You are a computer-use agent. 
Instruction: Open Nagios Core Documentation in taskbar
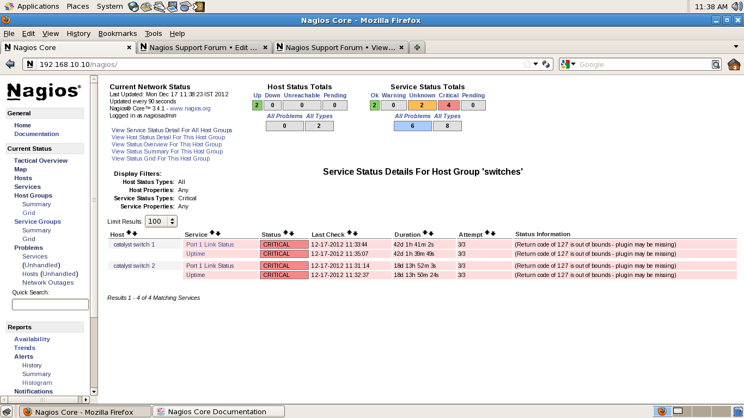[218, 411]
